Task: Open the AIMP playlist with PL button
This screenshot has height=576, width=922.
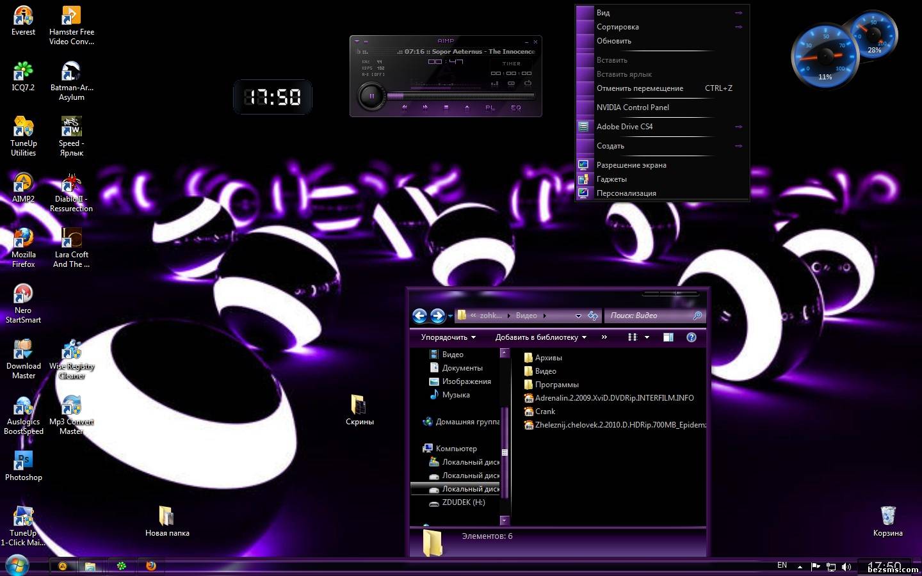Action: point(490,108)
